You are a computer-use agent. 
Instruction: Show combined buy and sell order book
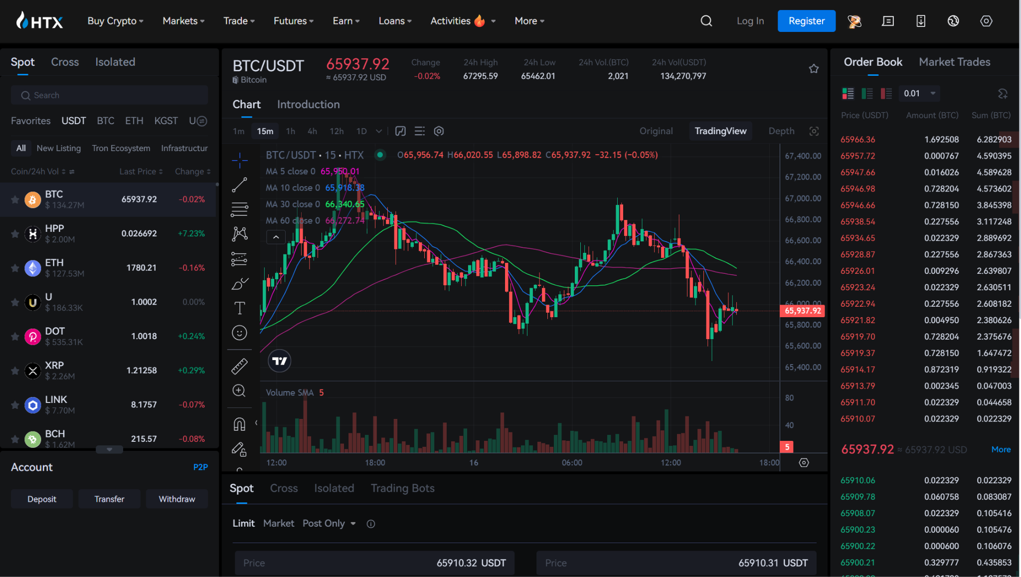click(848, 93)
